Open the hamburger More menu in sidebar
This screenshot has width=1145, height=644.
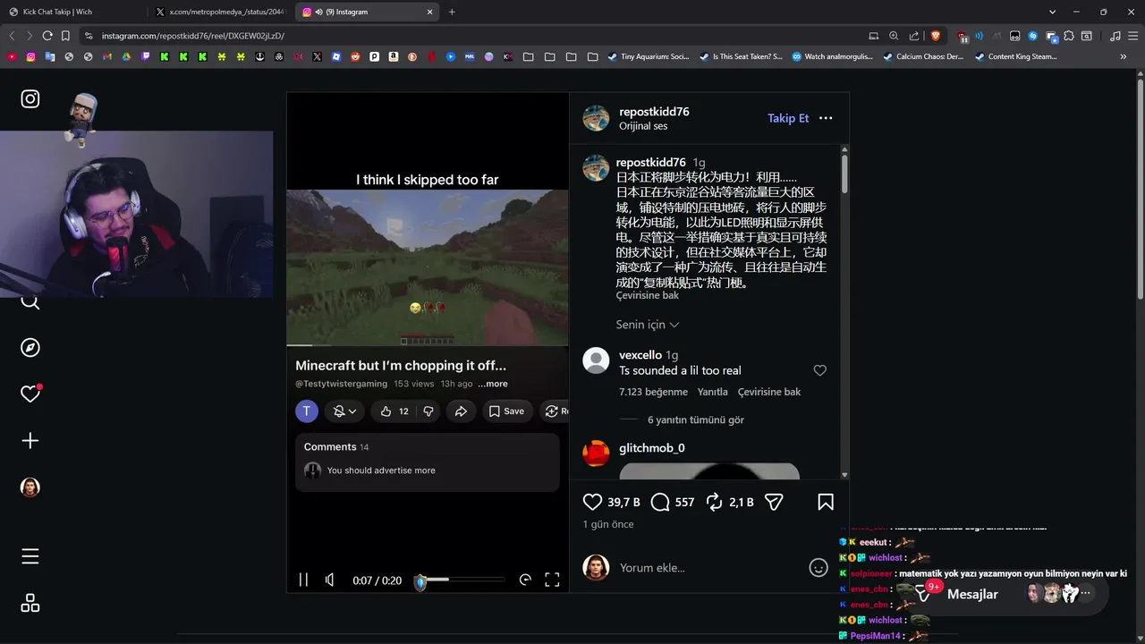pos(30,556)
